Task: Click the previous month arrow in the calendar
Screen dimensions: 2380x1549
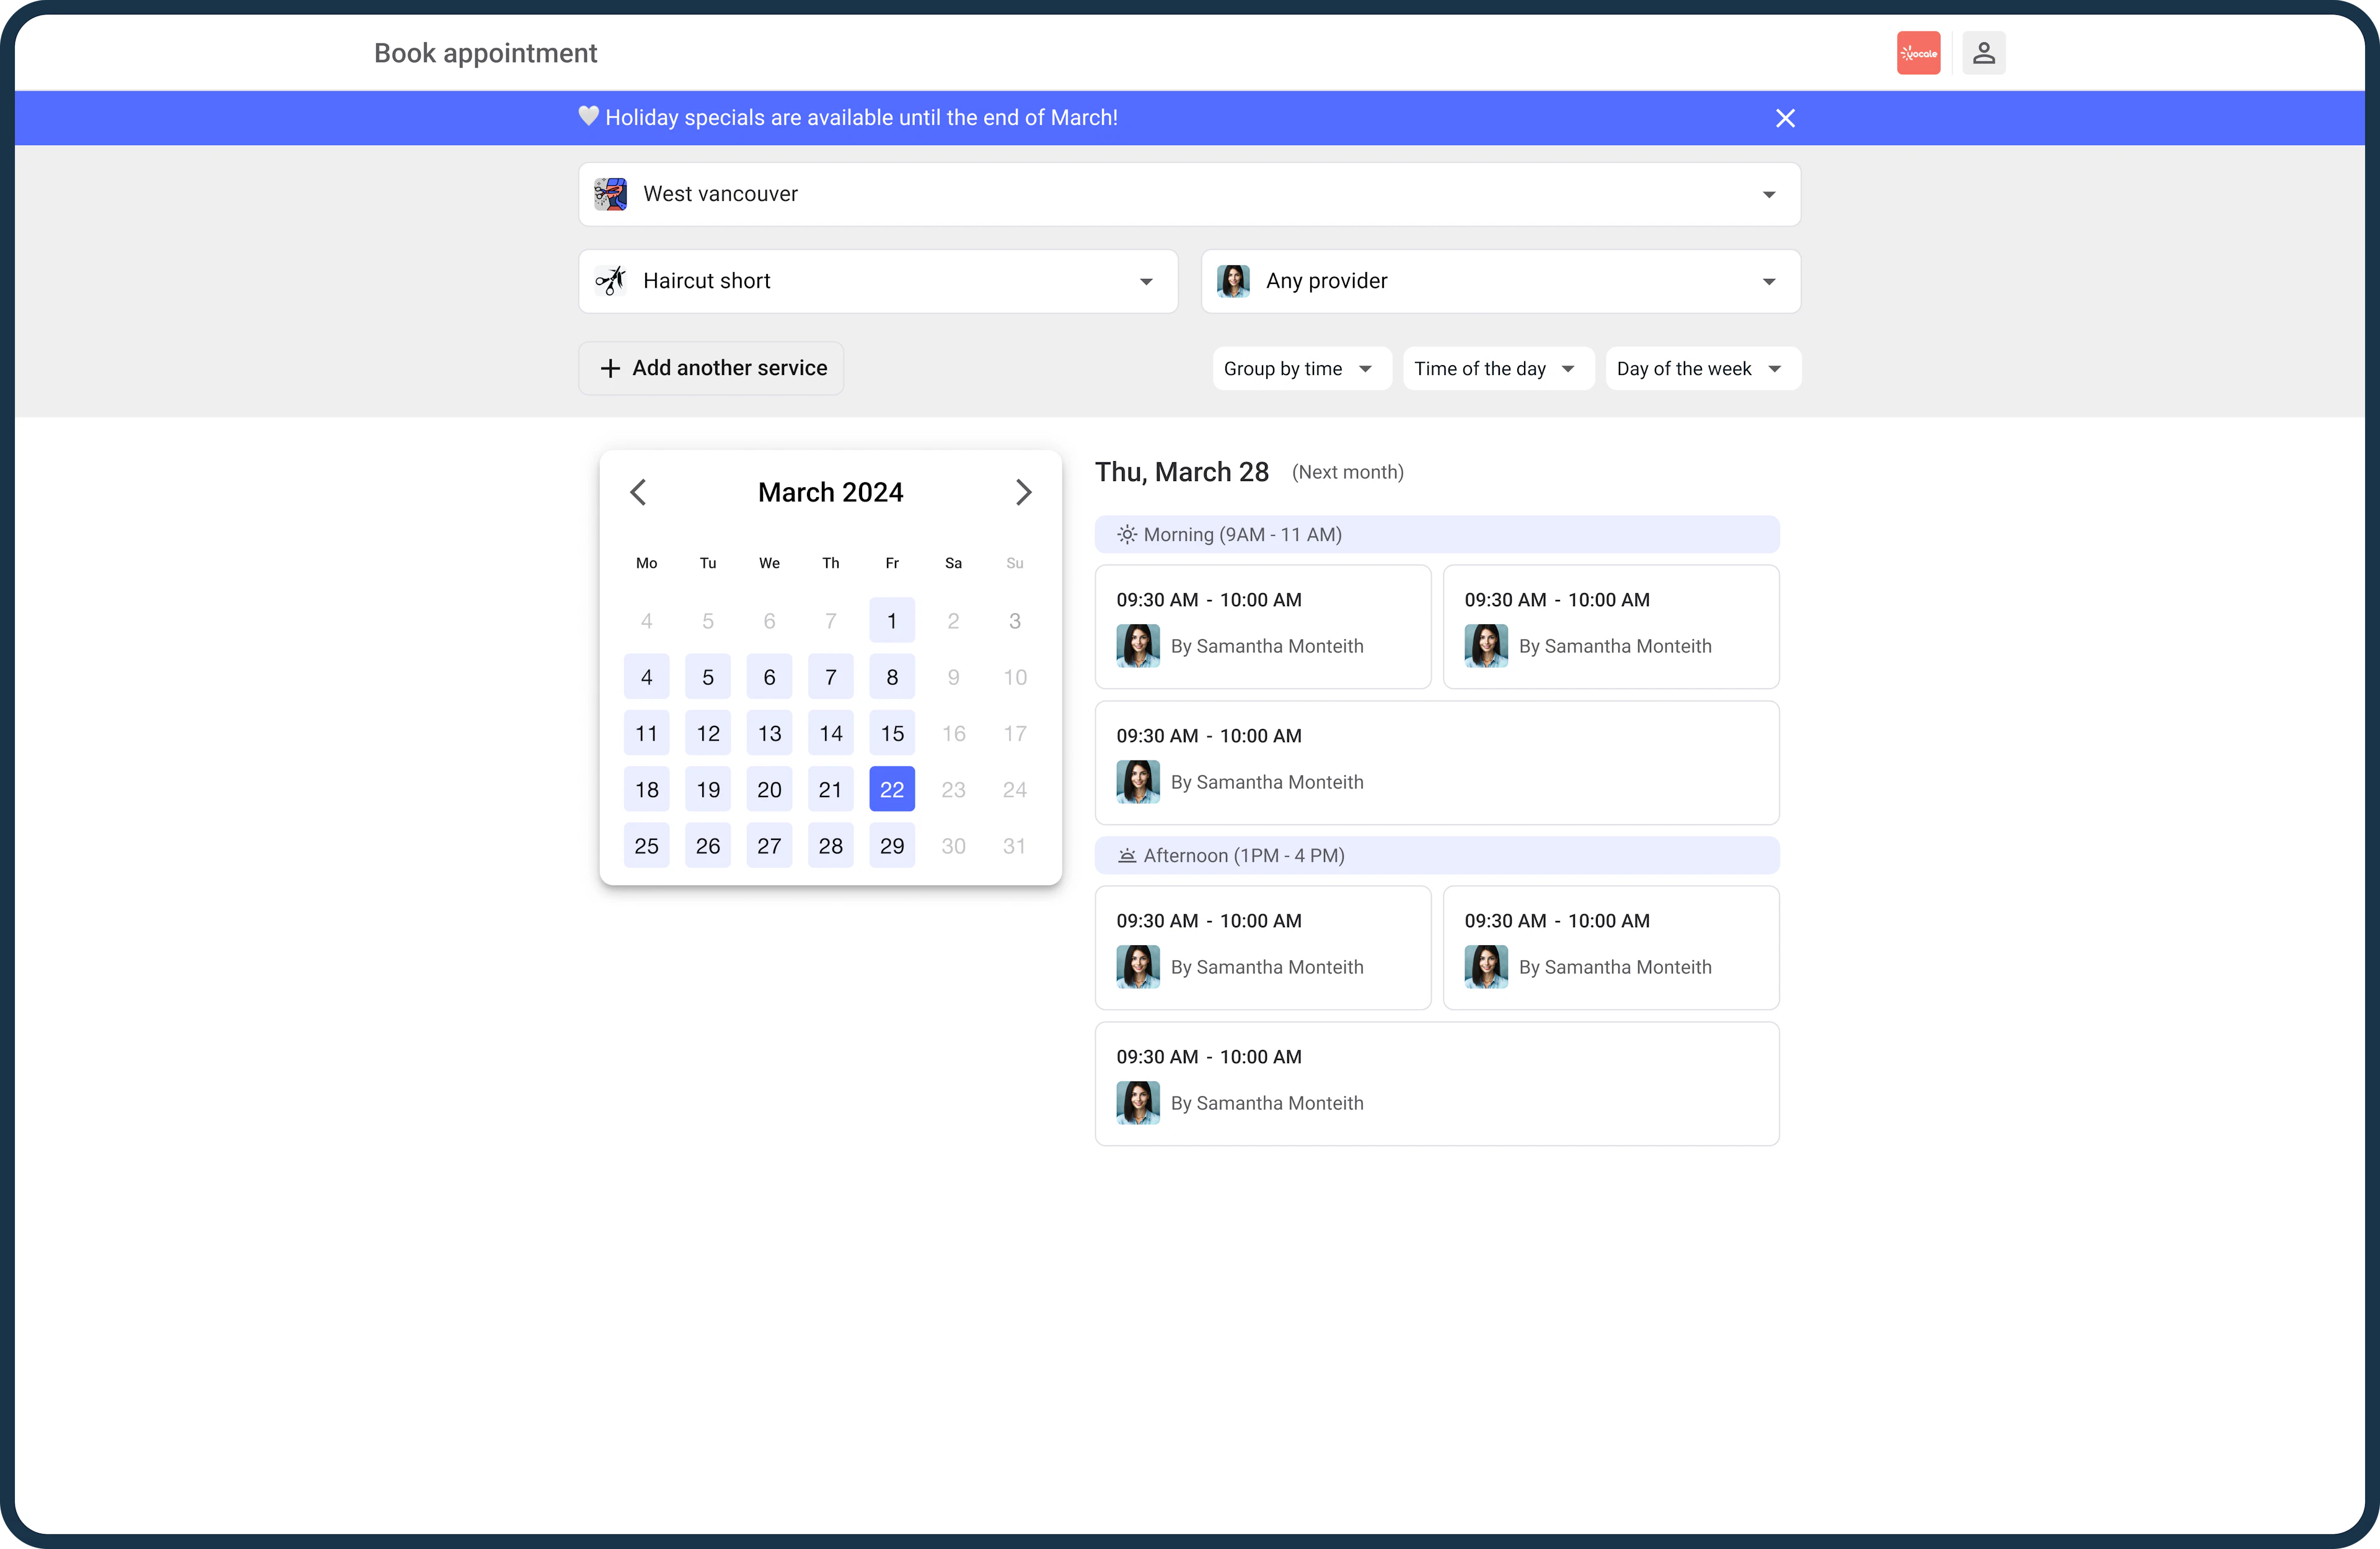Action: (x=638, y=491)
